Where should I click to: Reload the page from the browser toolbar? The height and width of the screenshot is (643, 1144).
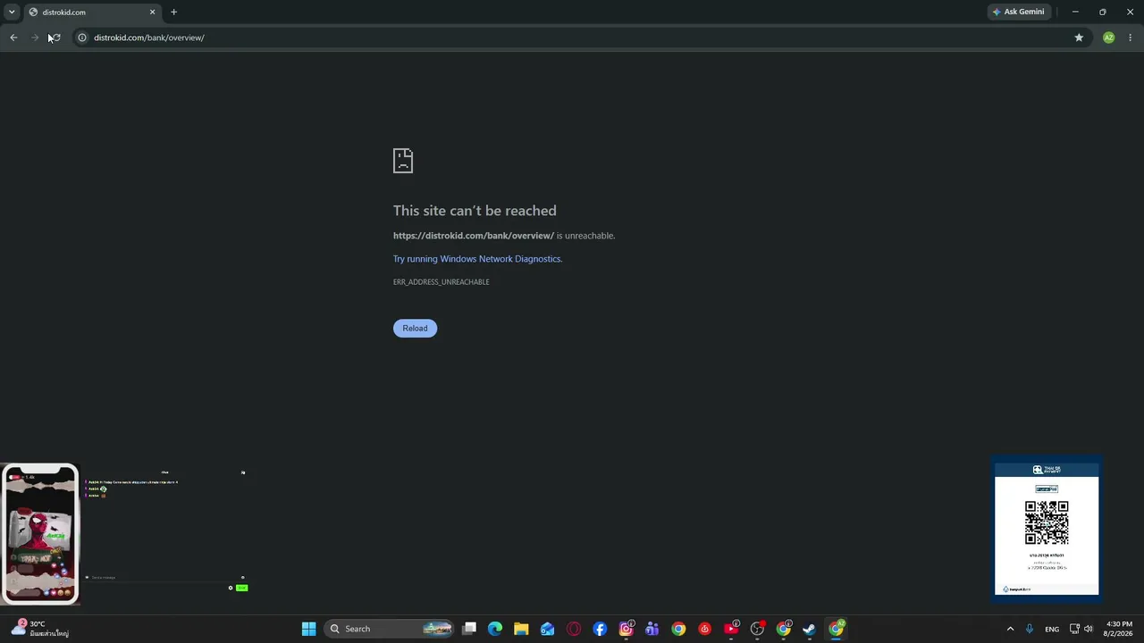point(55,38)
